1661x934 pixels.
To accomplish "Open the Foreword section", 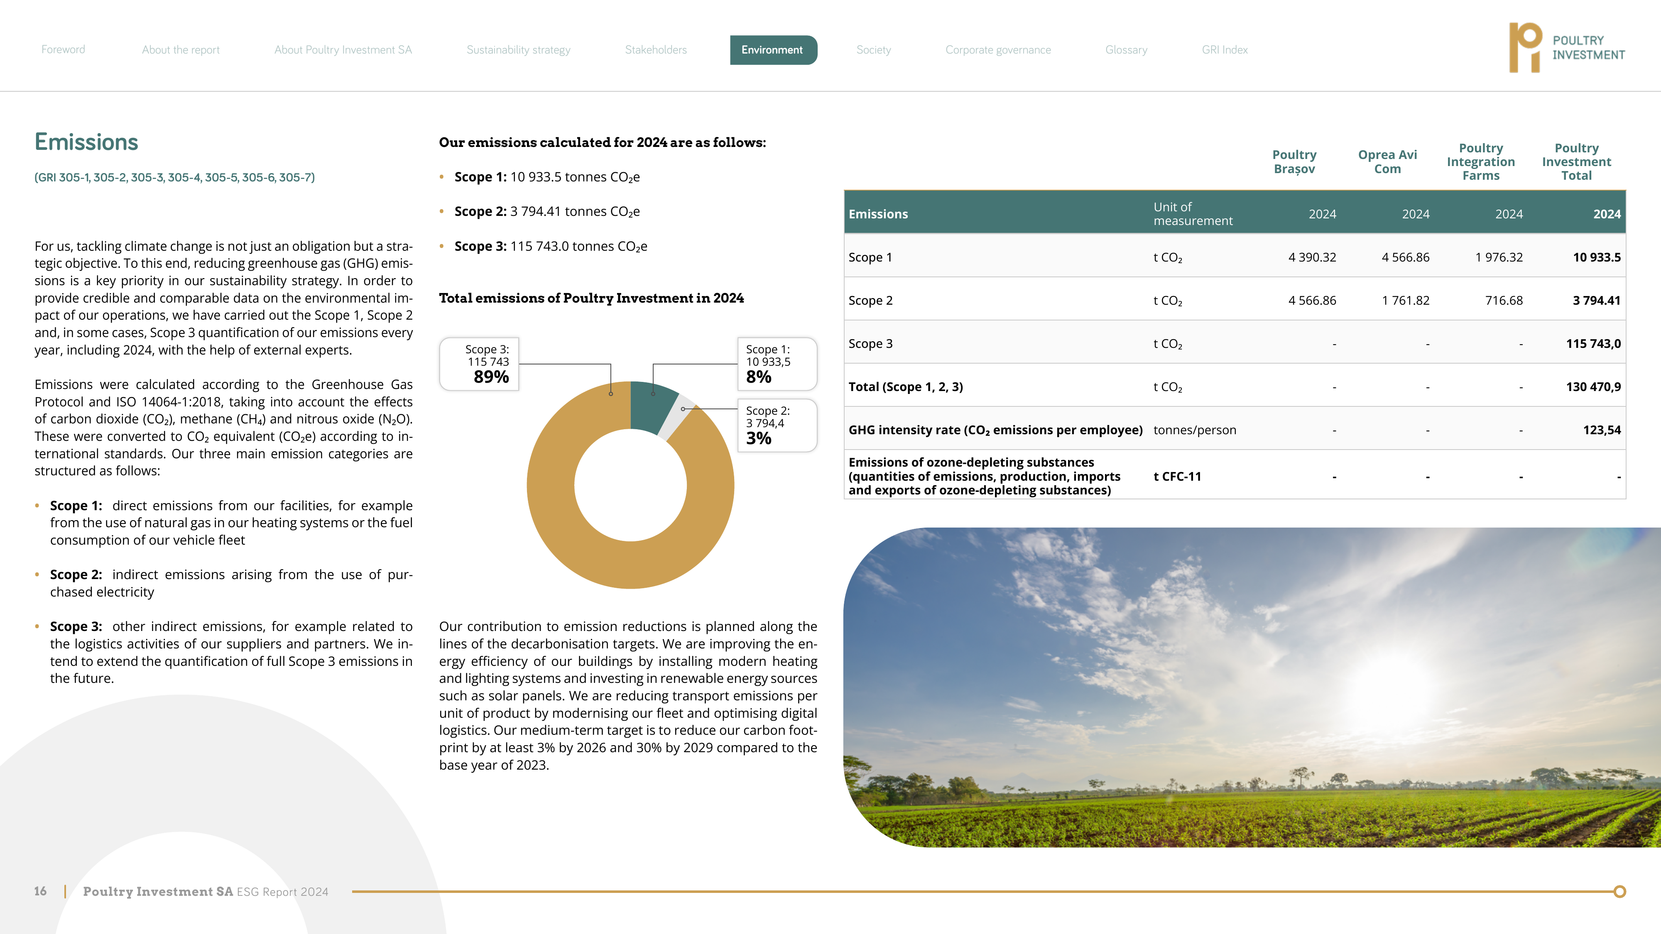I will tap(63, 50).
